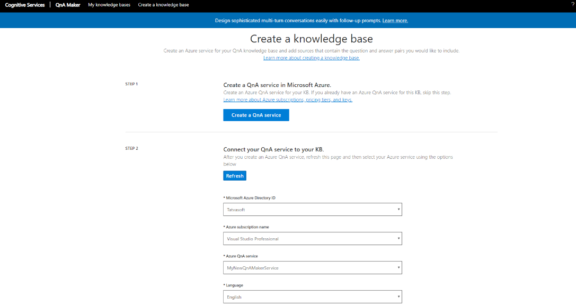Image resolution: width=576 pixels, height=306 pixels.
Task: Go to My knowledge bases
Action: tap(109, 5)
